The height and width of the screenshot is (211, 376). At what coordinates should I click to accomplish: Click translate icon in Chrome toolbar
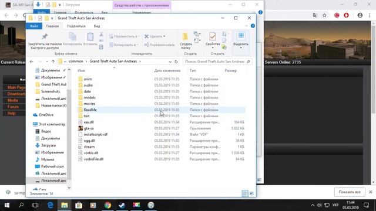315,15
